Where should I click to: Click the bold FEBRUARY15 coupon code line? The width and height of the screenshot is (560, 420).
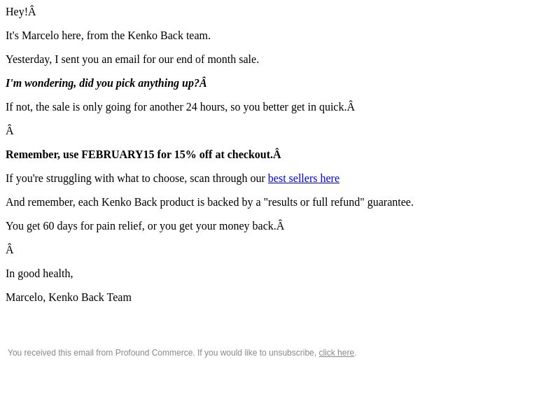tap(143, 155)
